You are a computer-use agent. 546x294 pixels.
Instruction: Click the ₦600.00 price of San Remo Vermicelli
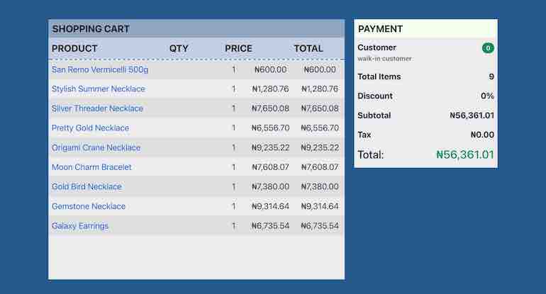point(269,69)
